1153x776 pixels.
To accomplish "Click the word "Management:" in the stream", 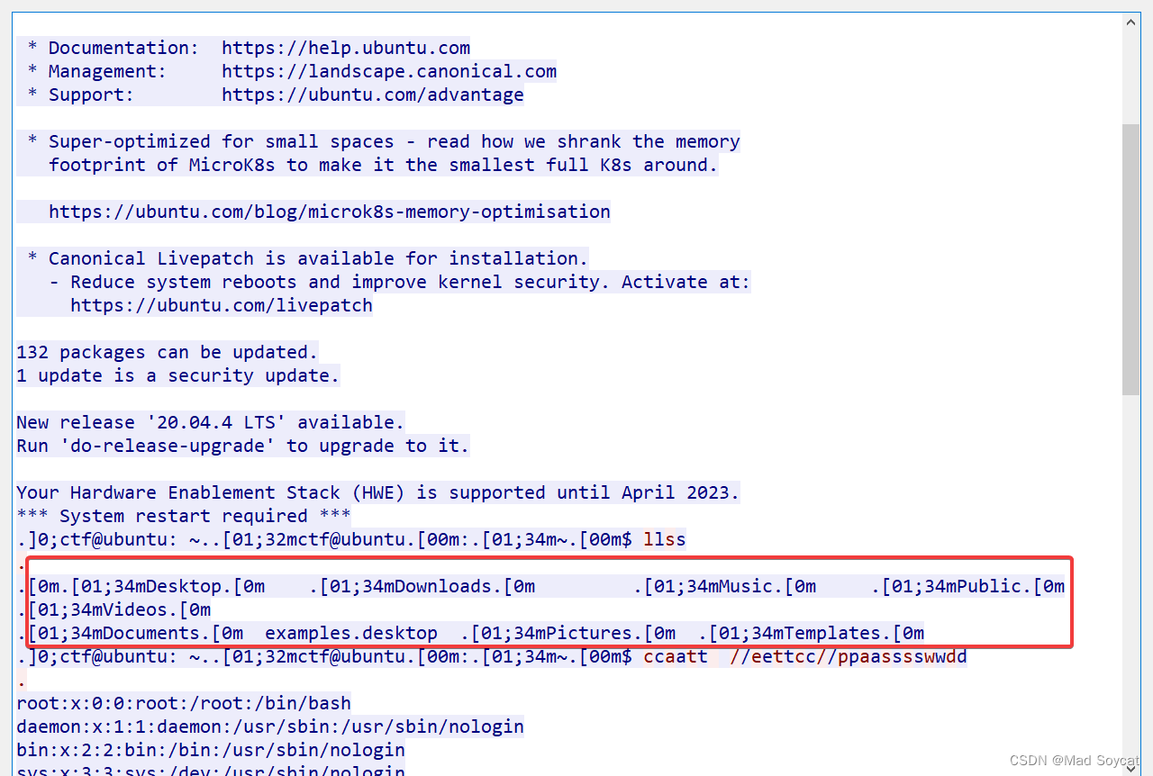I will pos(107,71).
